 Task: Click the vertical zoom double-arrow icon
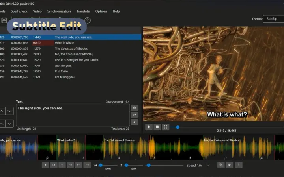121,165
